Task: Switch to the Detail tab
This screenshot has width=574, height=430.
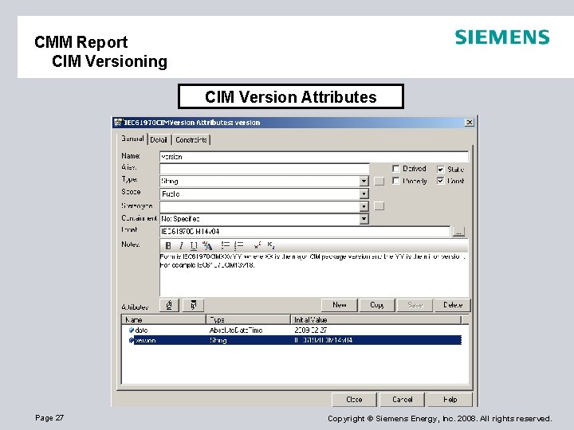Action: pos(159,139)
